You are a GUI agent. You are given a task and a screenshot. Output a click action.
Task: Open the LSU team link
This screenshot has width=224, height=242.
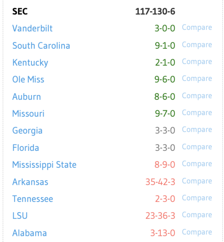click(x=20, y=216)
